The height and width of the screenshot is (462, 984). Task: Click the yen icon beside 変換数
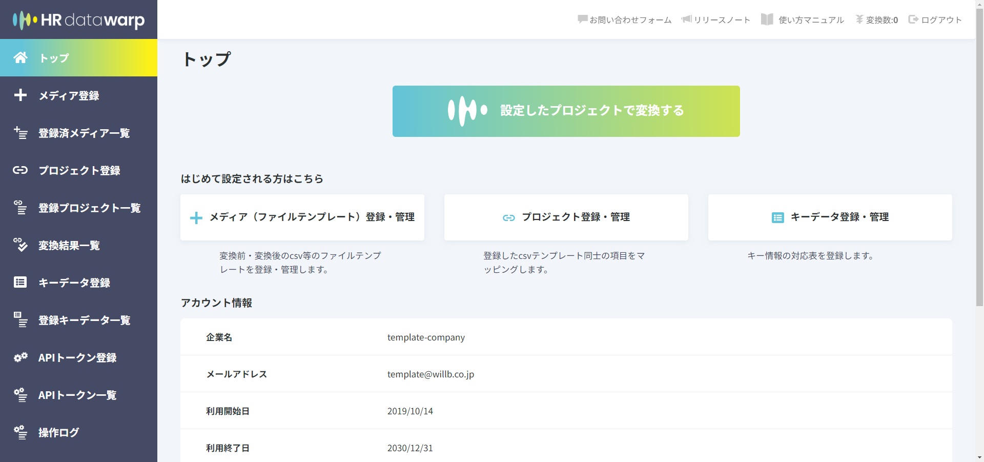859,19
